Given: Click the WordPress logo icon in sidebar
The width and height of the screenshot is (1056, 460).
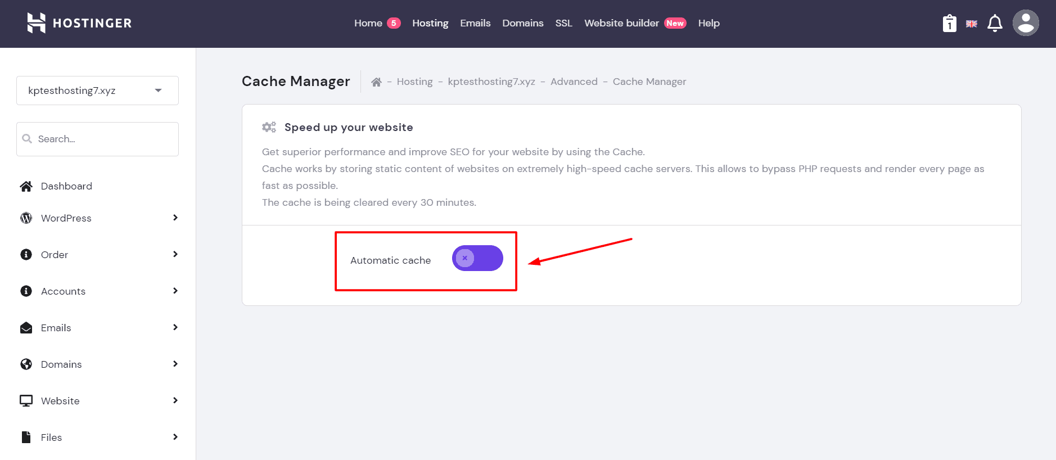Looking at the screenshot, I should (x=26, y=218).
